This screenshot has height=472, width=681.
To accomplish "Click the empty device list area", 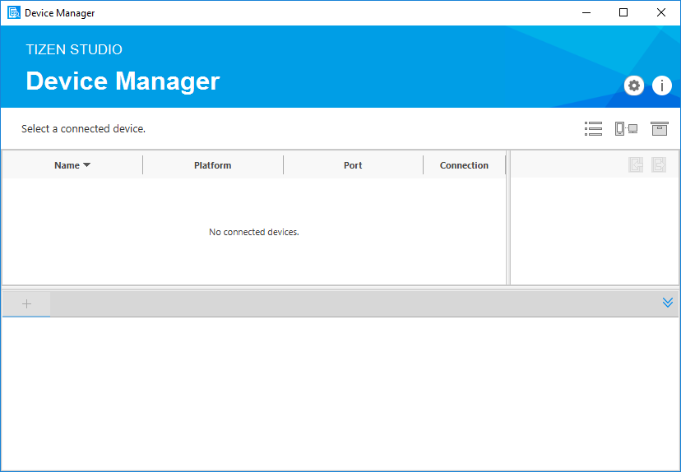I will click(253, 255).
